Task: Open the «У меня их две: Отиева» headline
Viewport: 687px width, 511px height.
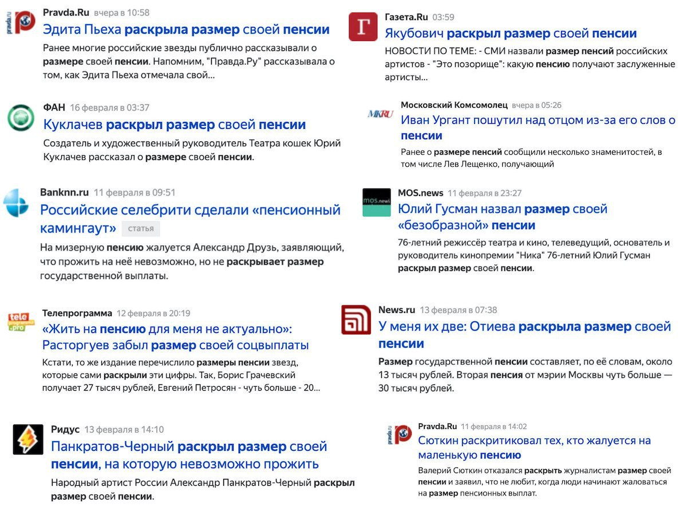Action: [524, 335]
